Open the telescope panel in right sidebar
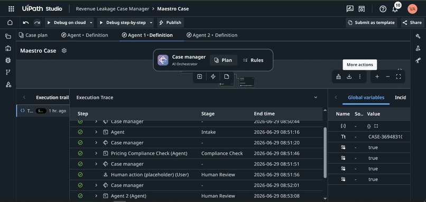This screenshot has height=202, width=426. pyautogui.click(x=418, y=60)
